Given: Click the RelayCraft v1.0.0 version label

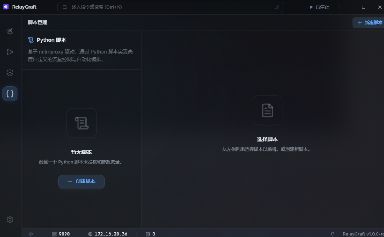Looking at the screenshot, I should click(363, 234).
